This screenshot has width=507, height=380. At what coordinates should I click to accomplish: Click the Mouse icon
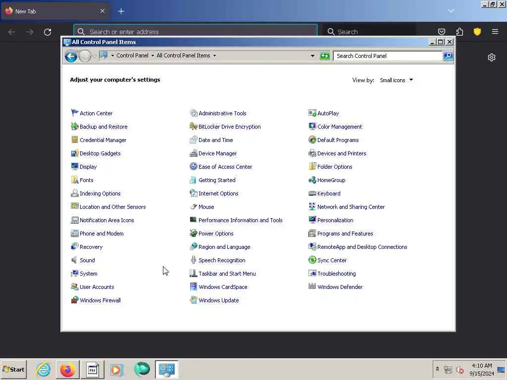click(194, 206)
